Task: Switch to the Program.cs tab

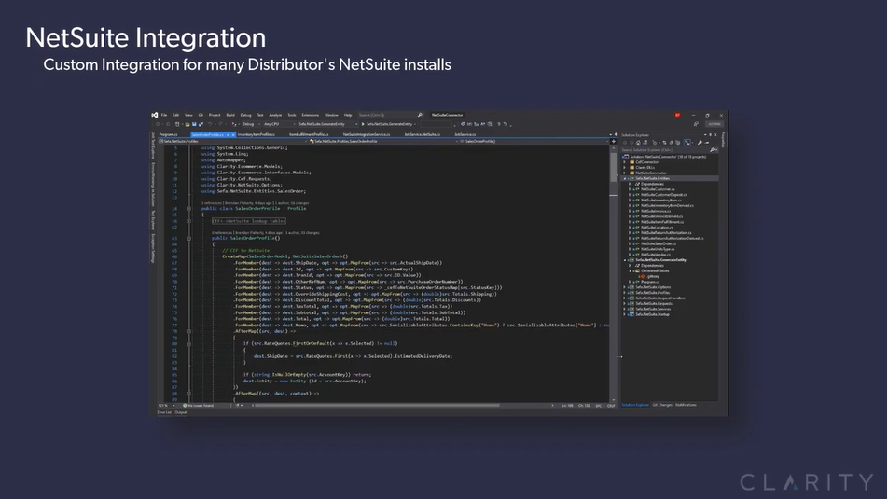Action: (168, 135)
